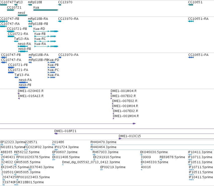
Task: Click the mRpS18B gene feature
Action: [30, 5]
